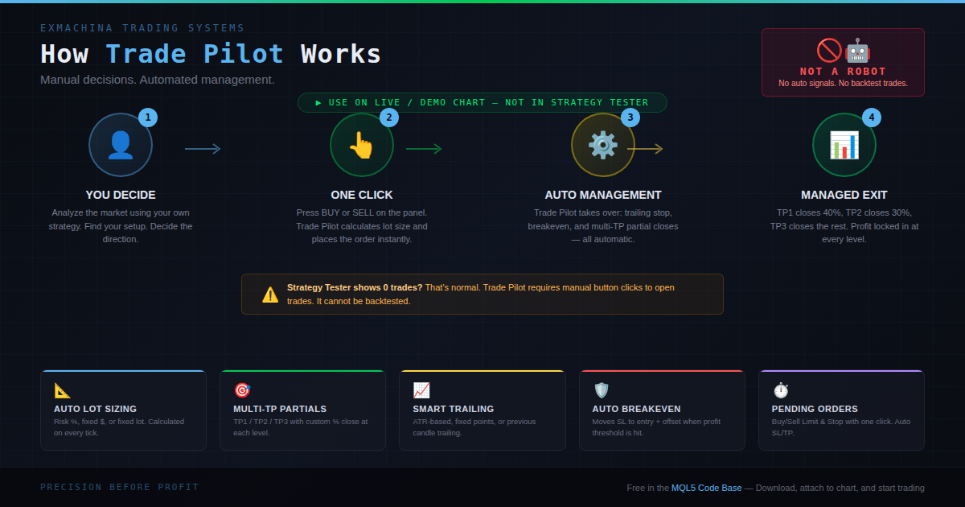This screenshot has height=507, width=965.
Task: Click the 'How Trade Pilot Works' title
Action: pyautogui.click(x=211, y=54)
